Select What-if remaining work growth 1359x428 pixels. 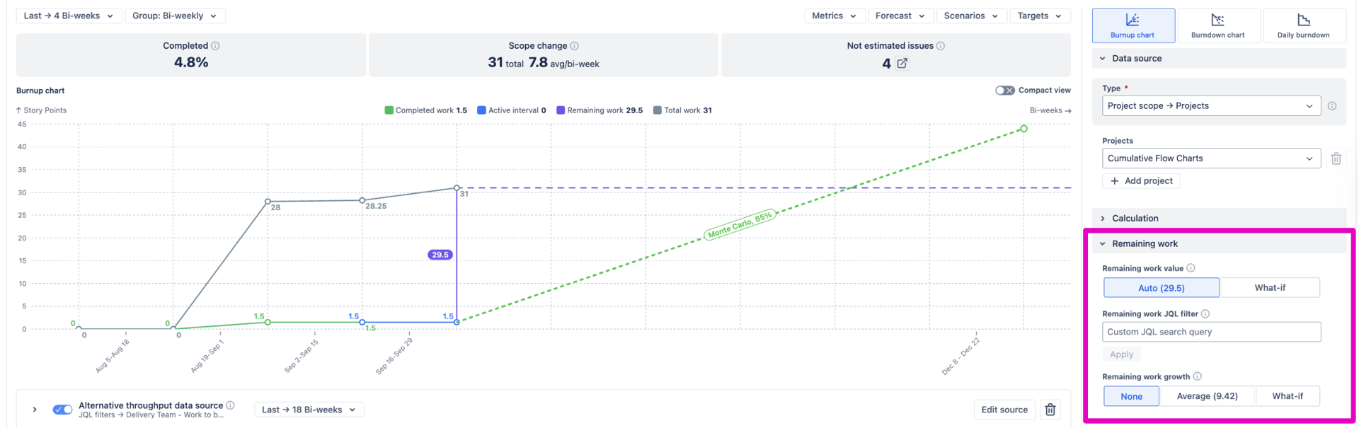point(1288,396)
